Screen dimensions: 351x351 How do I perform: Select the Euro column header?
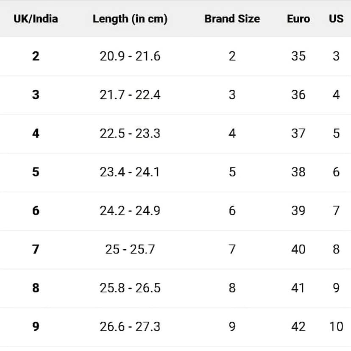pos(298,19)
